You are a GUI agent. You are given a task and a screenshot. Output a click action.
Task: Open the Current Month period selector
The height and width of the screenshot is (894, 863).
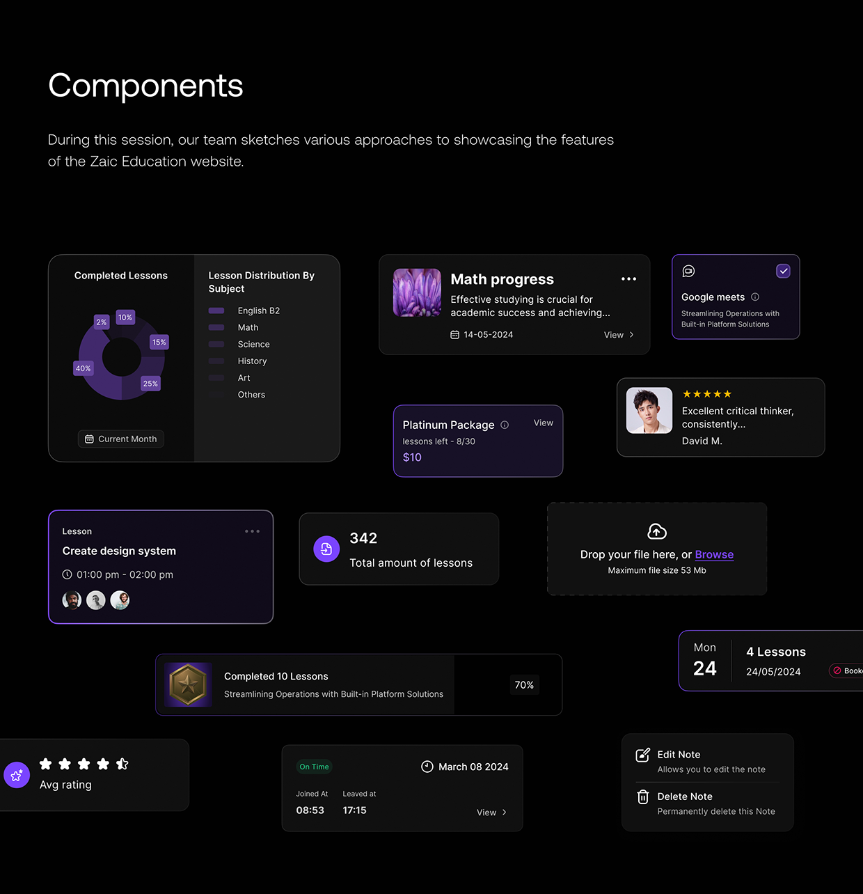coord(121,439)
